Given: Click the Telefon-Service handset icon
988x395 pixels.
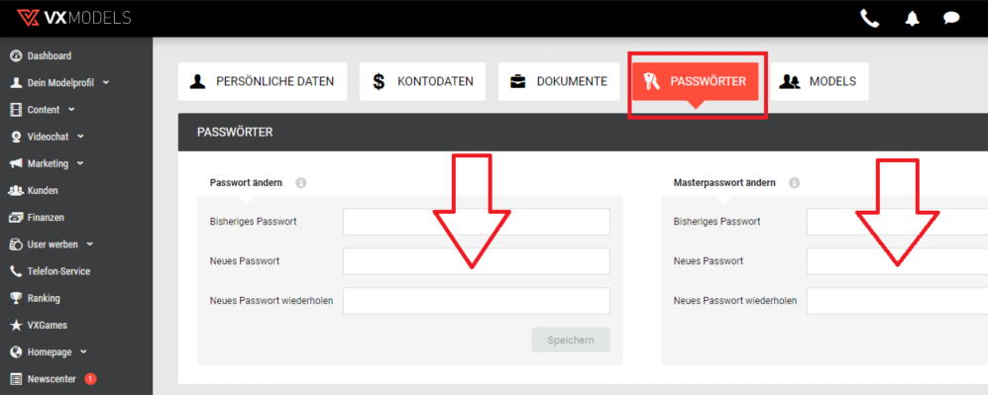Looking at the screenshot, I should pos(17,271).
